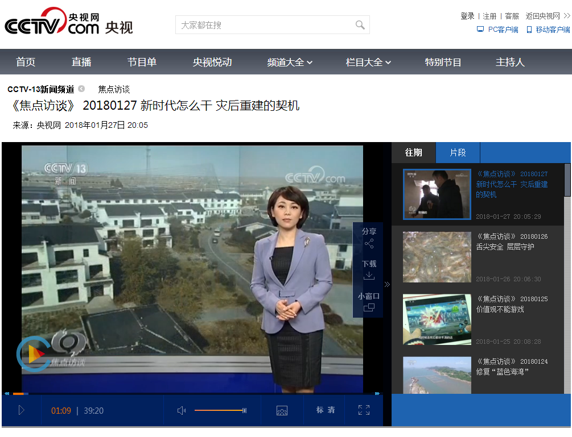Expand the 栏目大全 dropdown menu
The height and width of the screenshot is (437, 572).
pyautogui.click(x=368, y=63)
